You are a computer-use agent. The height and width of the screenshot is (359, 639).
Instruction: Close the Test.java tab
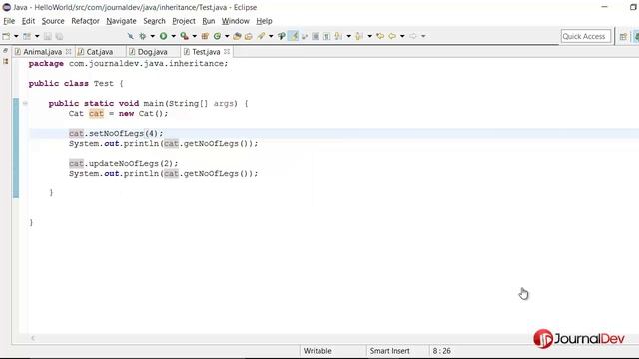227,51
